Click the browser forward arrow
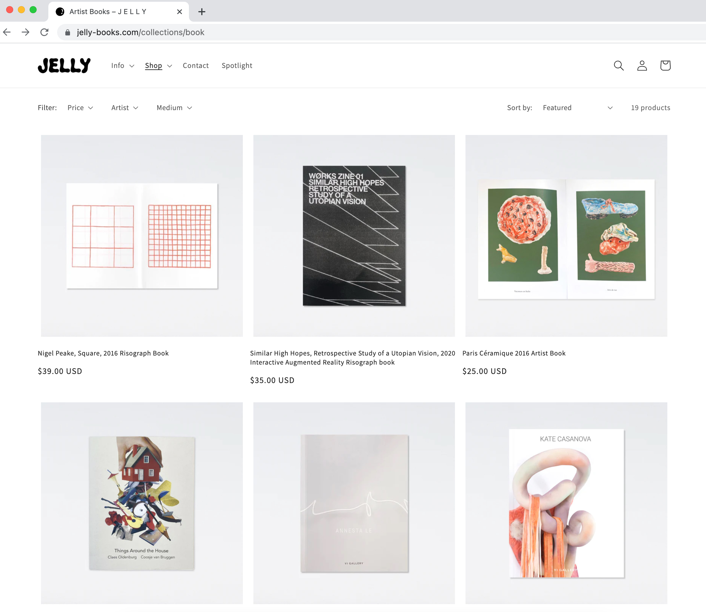The height and width of the screenshot is (612, 706). tap(26, 32)
